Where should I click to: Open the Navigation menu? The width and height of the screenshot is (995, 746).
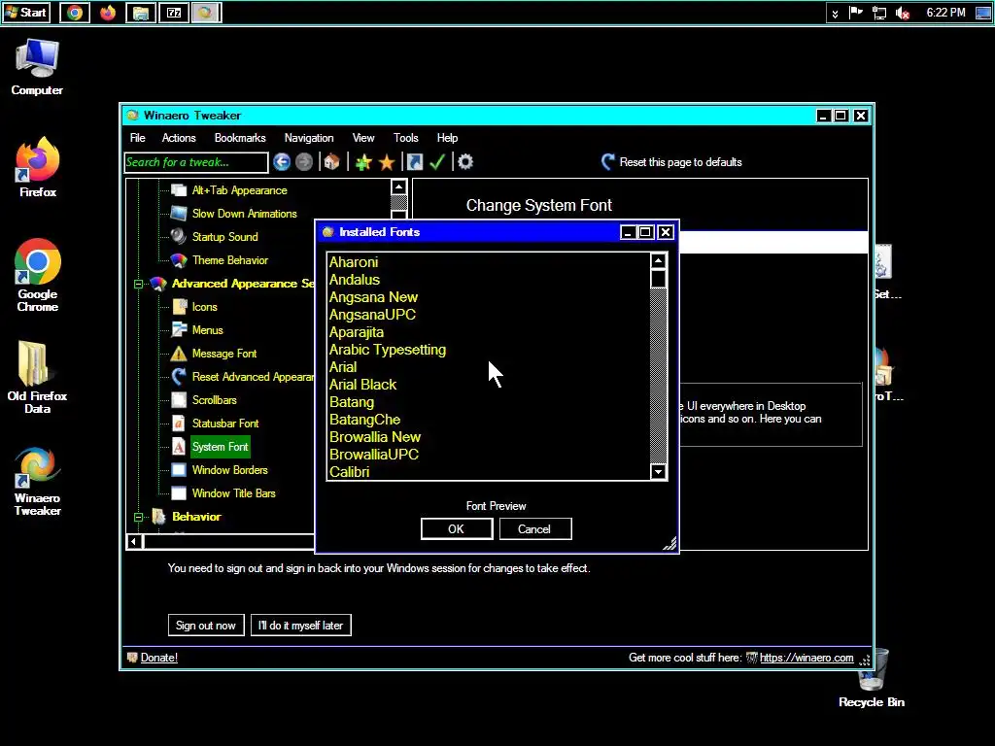pos(309,138)
